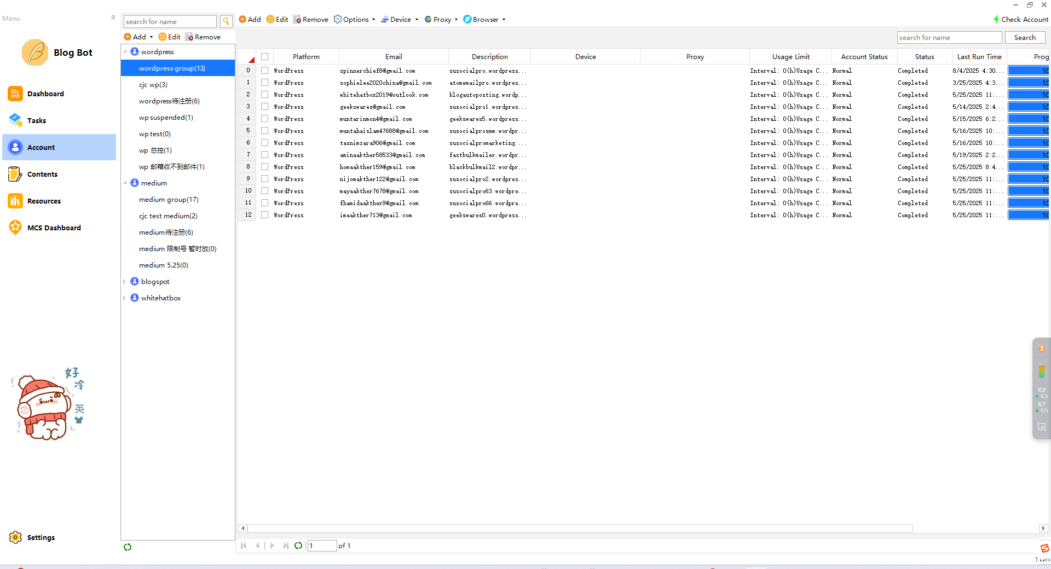Click the green refresh icon below group tree
This screenshot has width=1051, height=569.
click(128, 547)
